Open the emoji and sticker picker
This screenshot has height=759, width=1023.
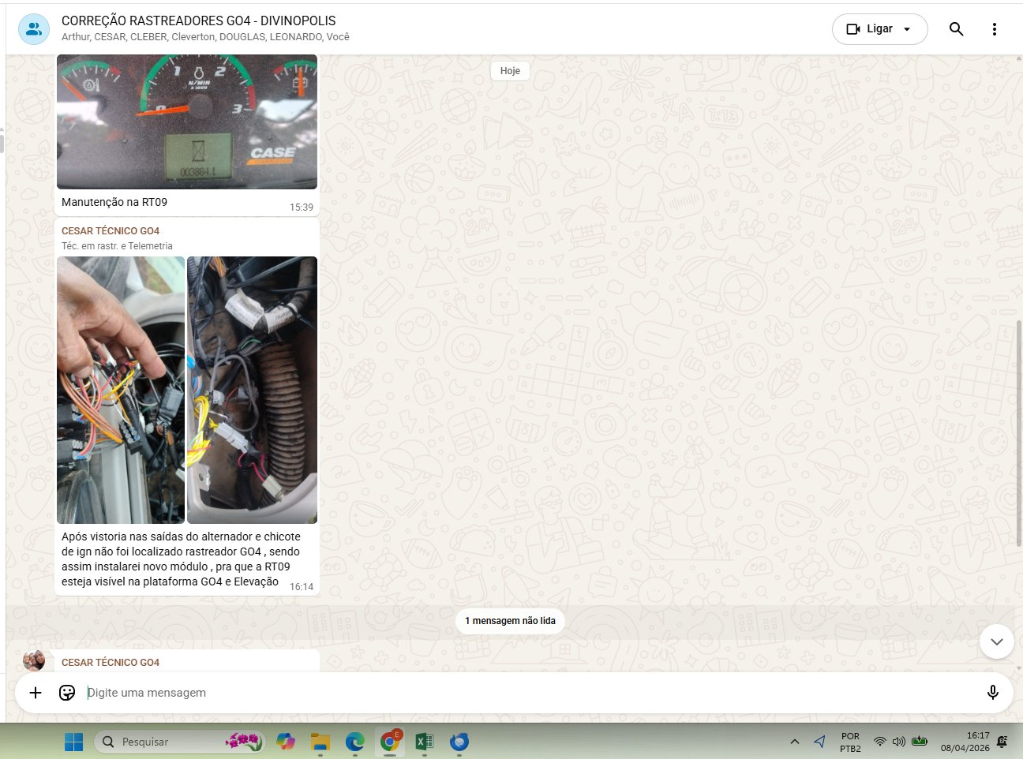[67, 693]
